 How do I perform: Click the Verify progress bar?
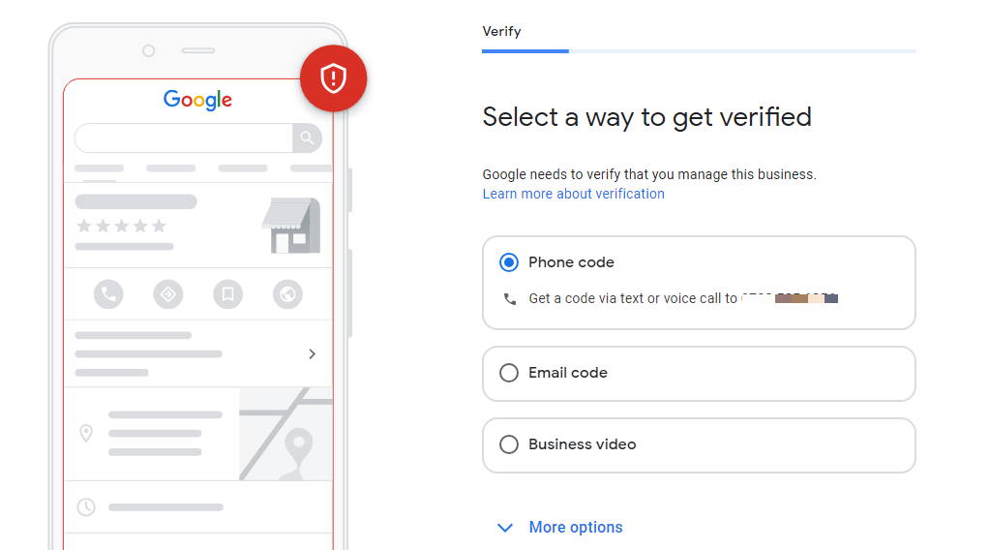[699, 51]
